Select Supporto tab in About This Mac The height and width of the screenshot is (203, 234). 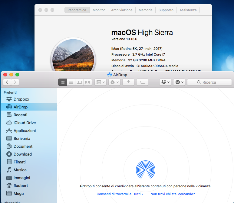pyautogui.click(x=166, y=10)
